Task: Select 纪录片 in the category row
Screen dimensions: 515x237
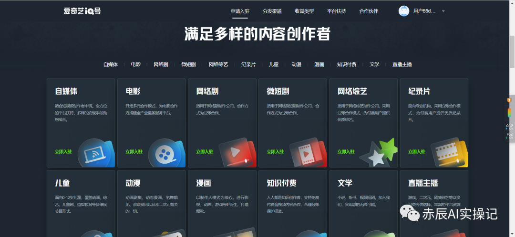Action: [x=248, y=65]
